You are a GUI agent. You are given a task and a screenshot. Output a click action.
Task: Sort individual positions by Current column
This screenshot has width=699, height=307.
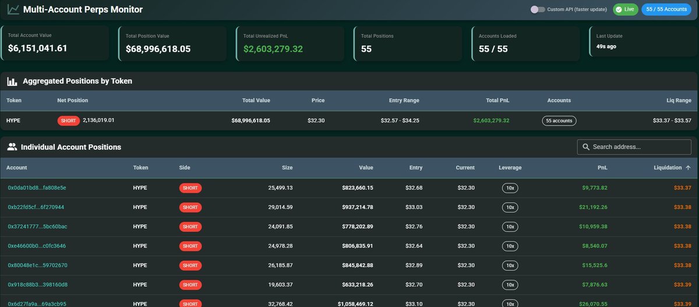(465, 168)
